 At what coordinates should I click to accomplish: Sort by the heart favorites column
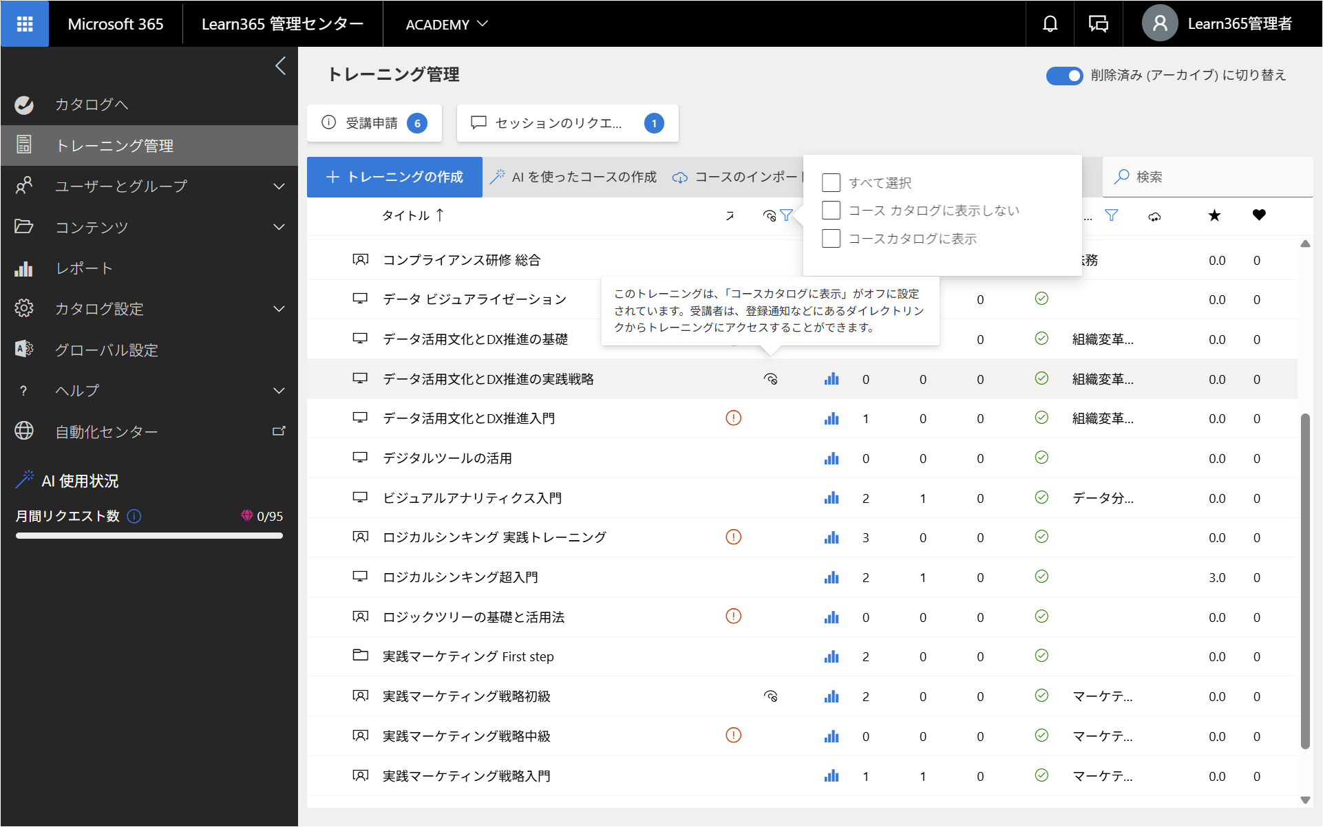coord(1259,215)
